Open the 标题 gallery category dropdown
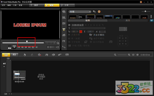Screen dimensions: 154x96 80,12
